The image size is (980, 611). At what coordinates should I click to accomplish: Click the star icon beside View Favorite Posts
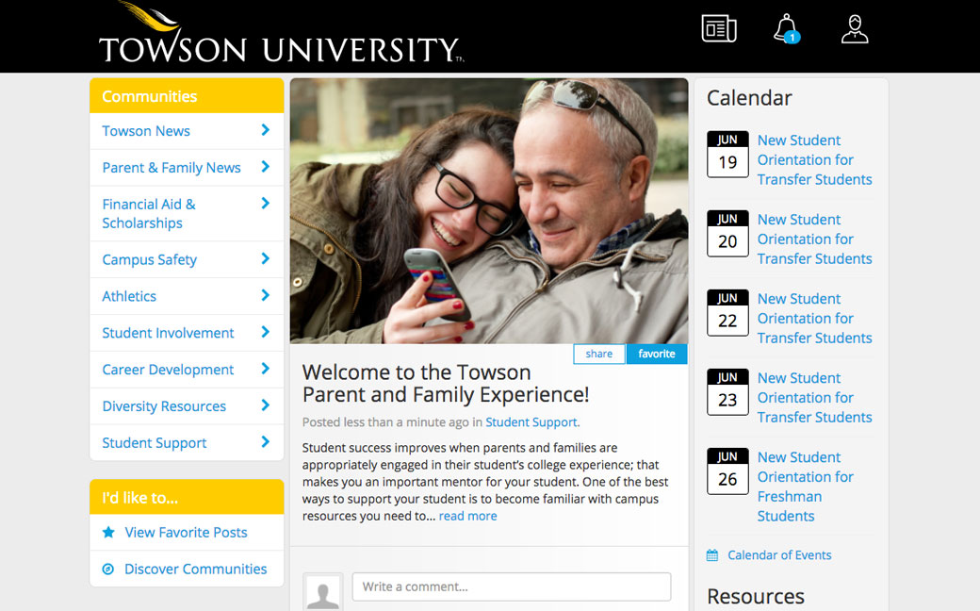click(x=108, y=533)
